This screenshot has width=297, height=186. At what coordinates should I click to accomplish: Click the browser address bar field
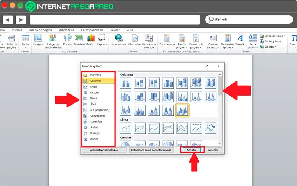[115, 20]
